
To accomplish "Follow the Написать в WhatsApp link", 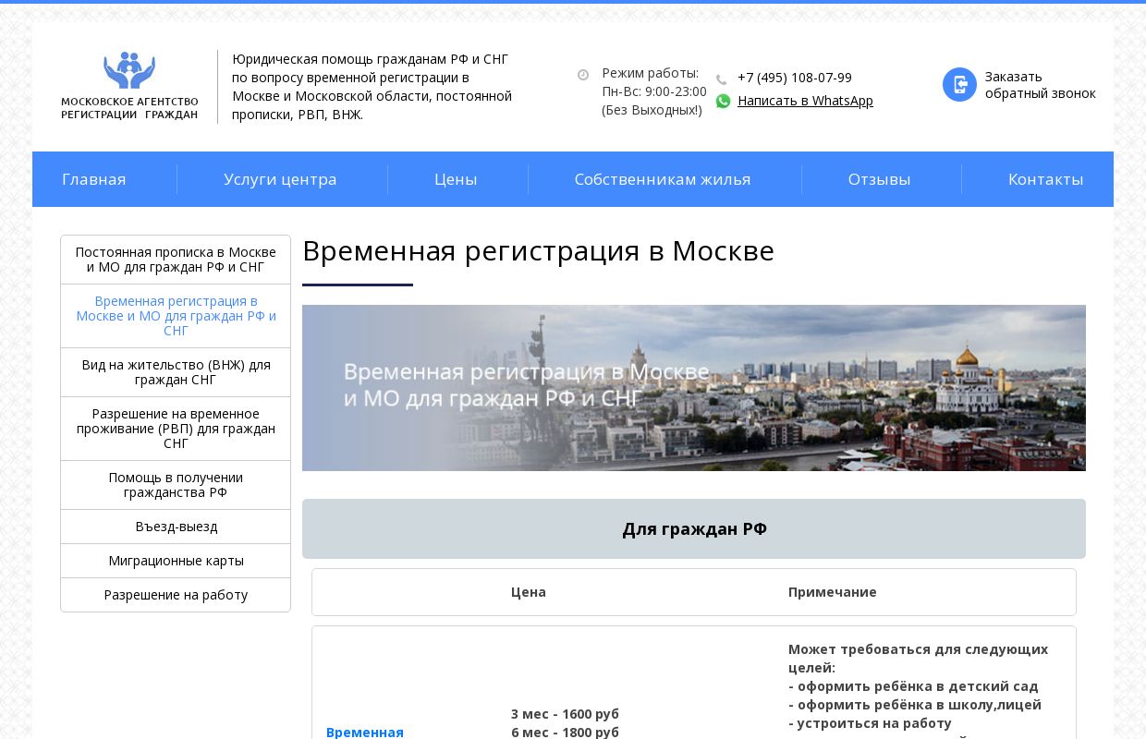I will (805, 101).
